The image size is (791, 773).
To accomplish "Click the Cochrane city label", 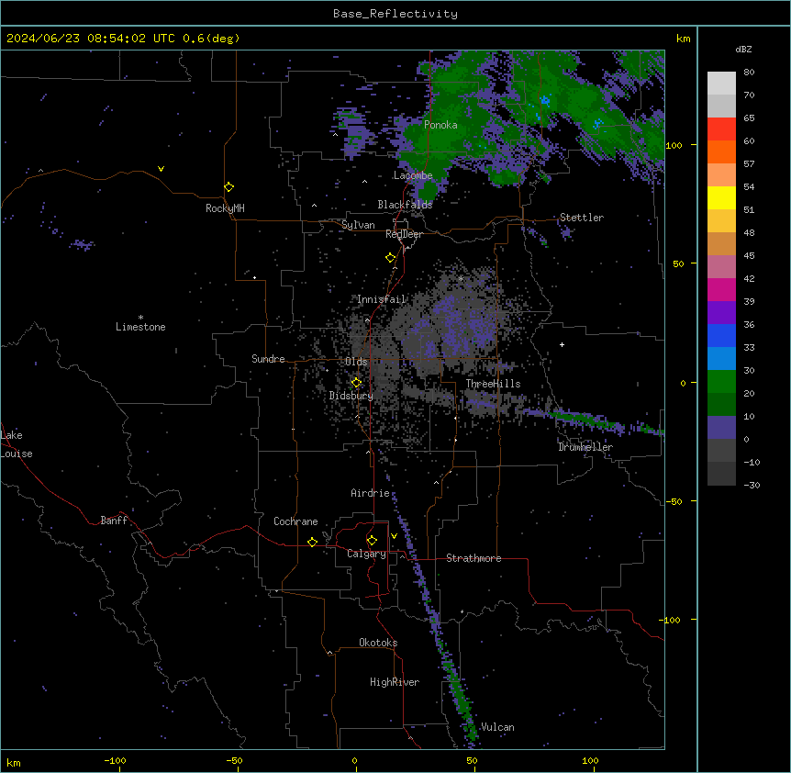I will click(x=295, y=521).
